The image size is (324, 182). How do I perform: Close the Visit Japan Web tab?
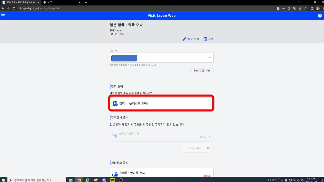(39, 2)
